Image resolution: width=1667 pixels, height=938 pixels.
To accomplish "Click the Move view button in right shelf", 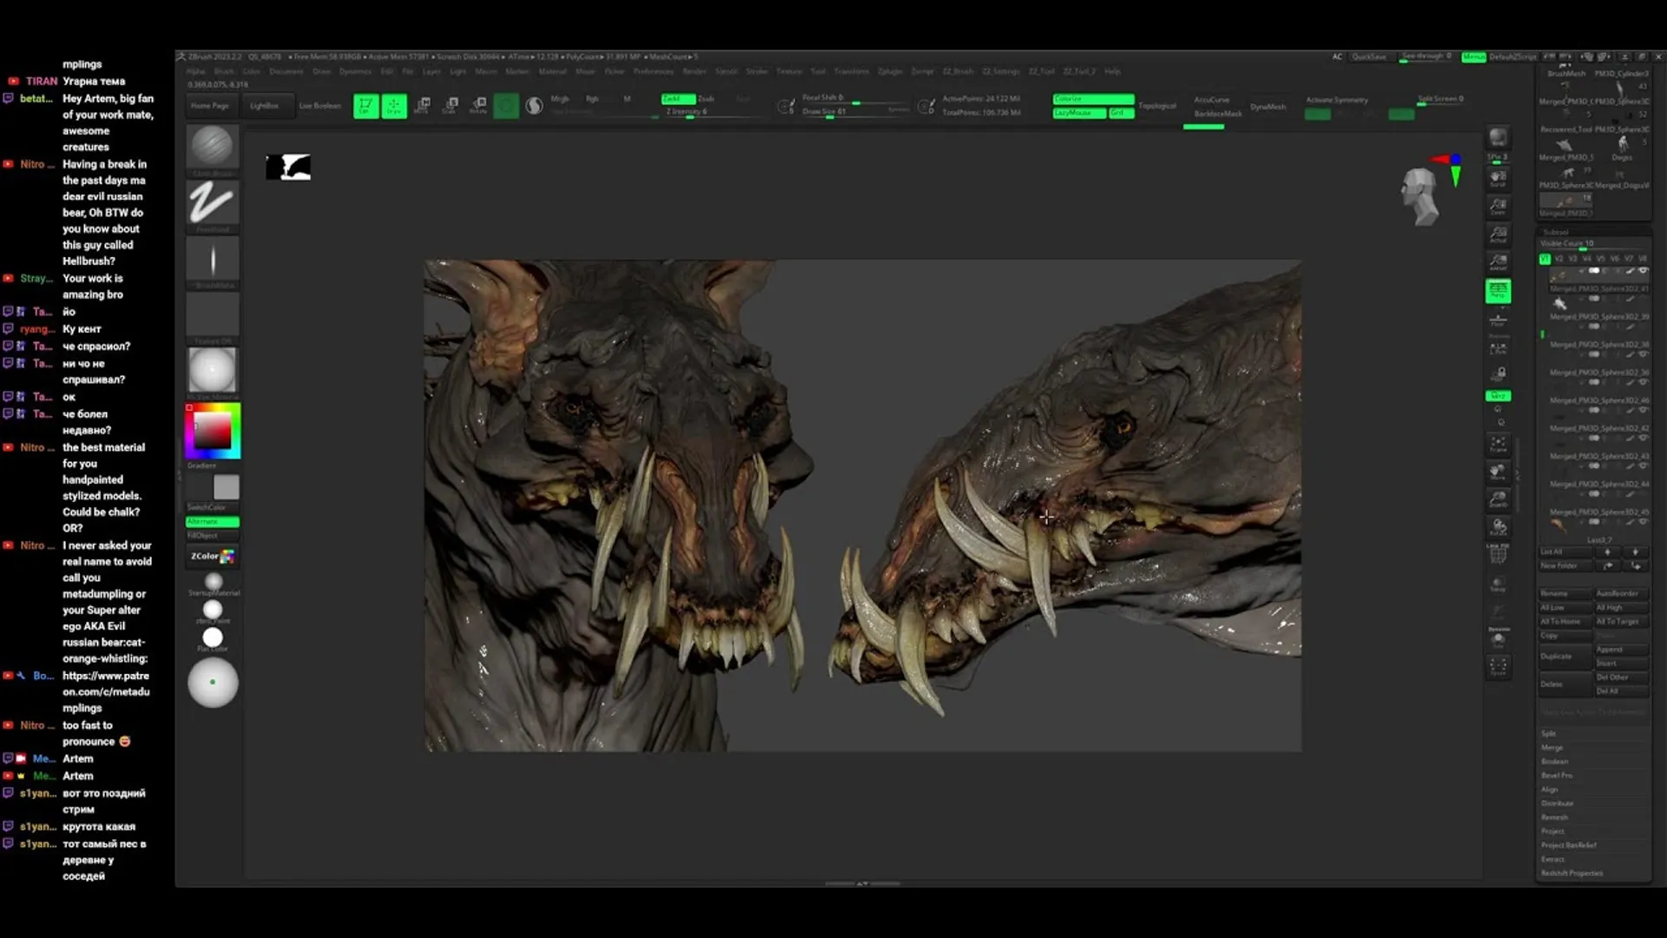I will pyautogui.click(x=1498, y=472).
